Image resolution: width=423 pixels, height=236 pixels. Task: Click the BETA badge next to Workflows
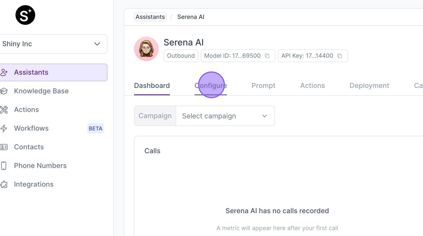coord(96,129)
